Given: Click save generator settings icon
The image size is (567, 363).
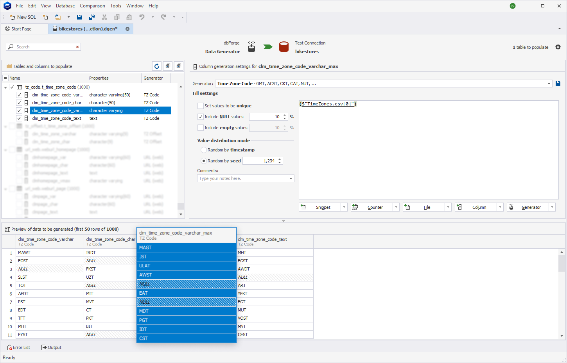Looking at the screenshot, I should [558, 84].
